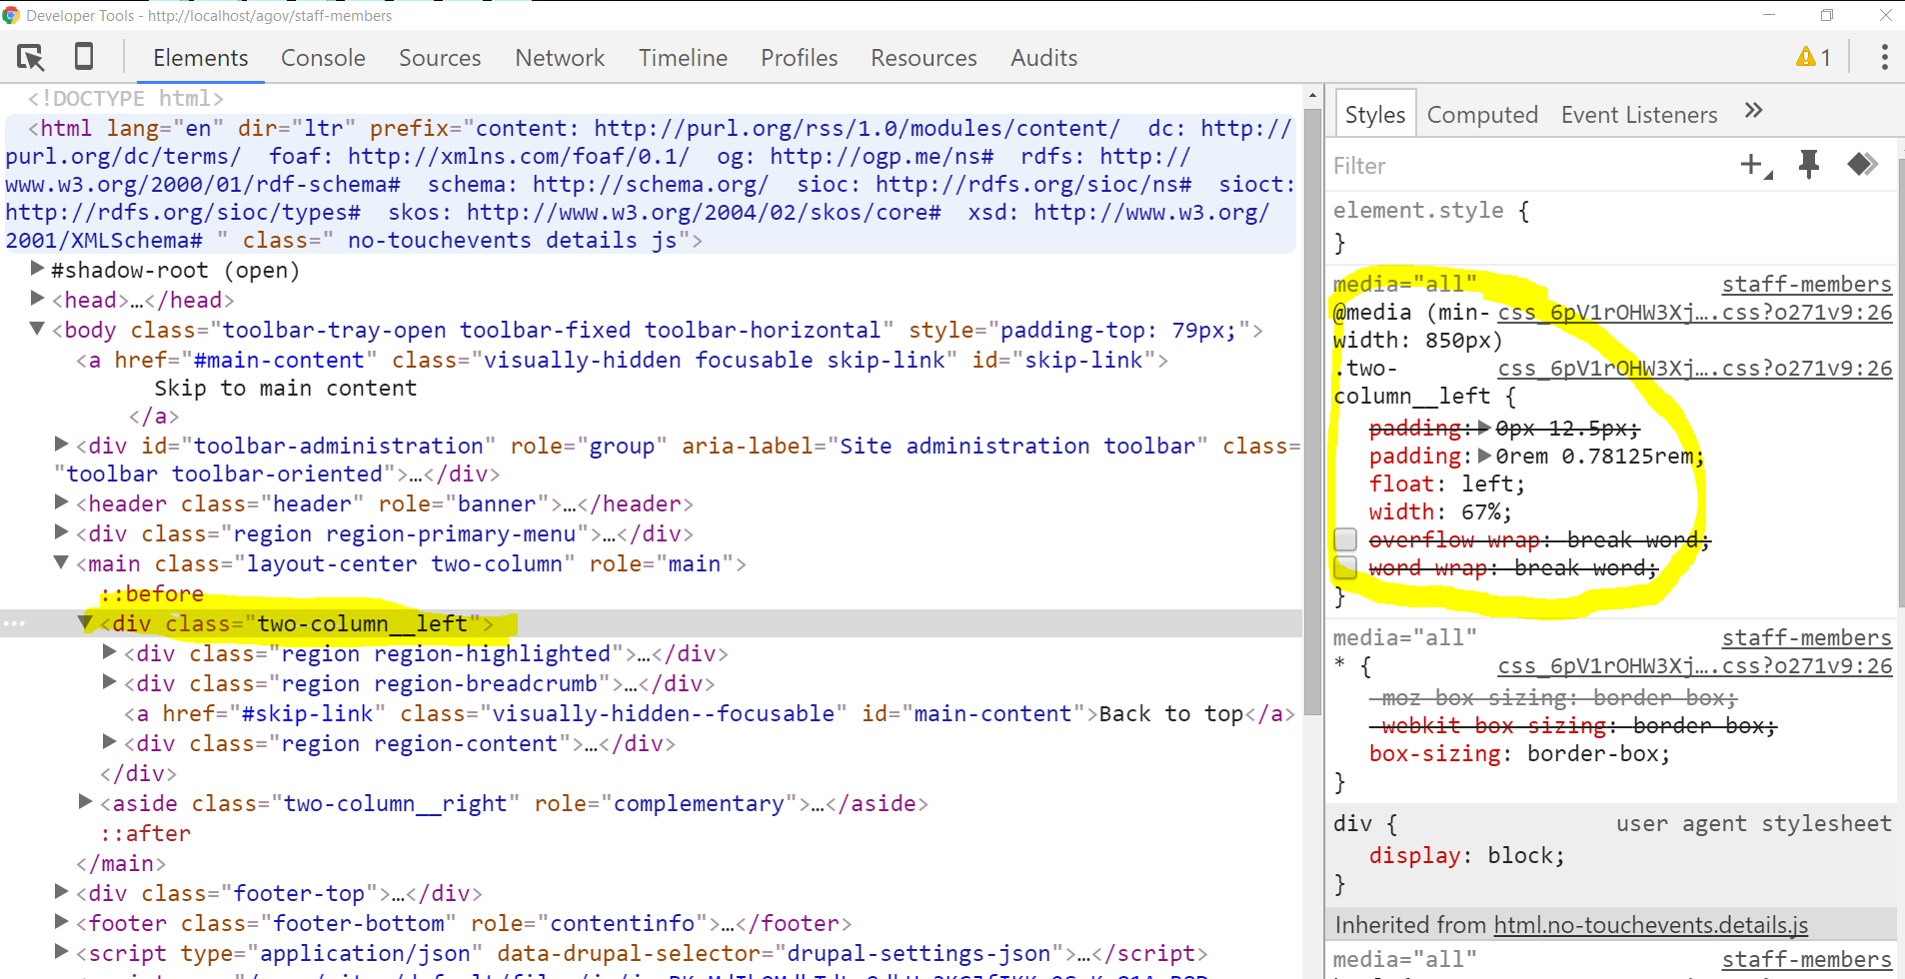This screenshot has height=979, width=1905.
Task: Select the <!DOCTYPE html> line
Action: pyautogui.click(x=126, y=98)
